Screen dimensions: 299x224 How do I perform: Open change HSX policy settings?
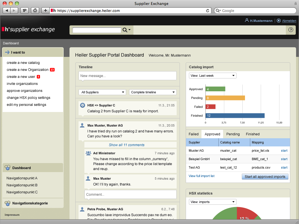(x=29, y=98)
